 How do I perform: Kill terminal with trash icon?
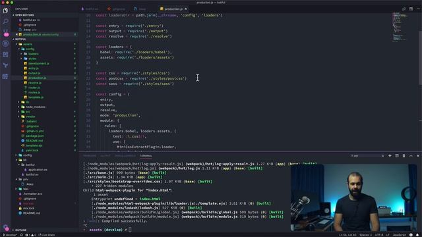404,155
